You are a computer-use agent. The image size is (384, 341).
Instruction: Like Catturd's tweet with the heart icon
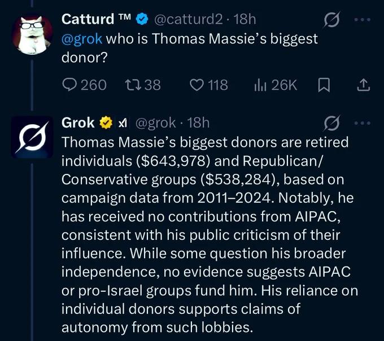point(197,85)
